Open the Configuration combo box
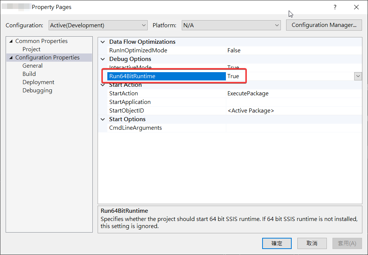368x255 pixels. [x=143, y=25]
